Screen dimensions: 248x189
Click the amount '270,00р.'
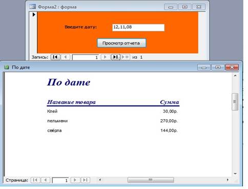(169, 121)
